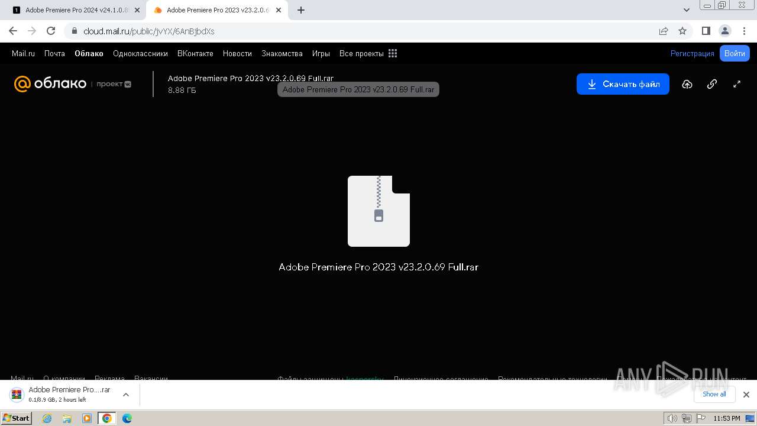
Task: Click the save to cloud icon
Action: [x=687, y=84]
